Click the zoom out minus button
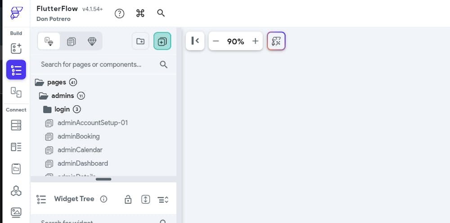The image size is (450, 223). (216, 41)
